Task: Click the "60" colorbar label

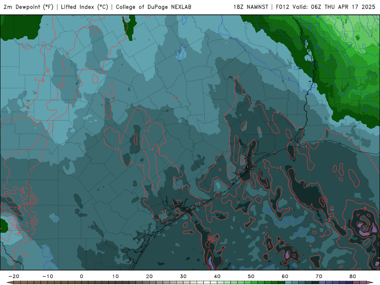Action: pyautogui.click(x=285, y=276)
